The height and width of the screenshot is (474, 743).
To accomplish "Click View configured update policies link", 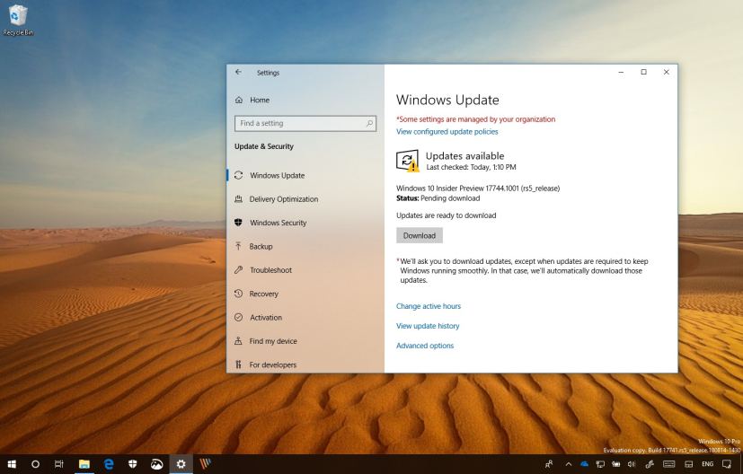I will (447, 132).
